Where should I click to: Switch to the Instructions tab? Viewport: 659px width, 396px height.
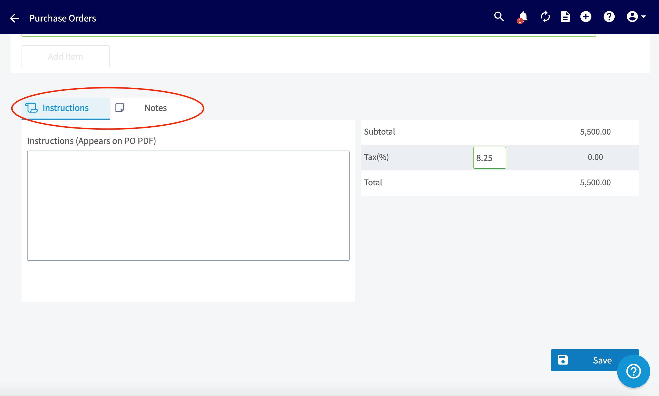(x=66, y=108)
